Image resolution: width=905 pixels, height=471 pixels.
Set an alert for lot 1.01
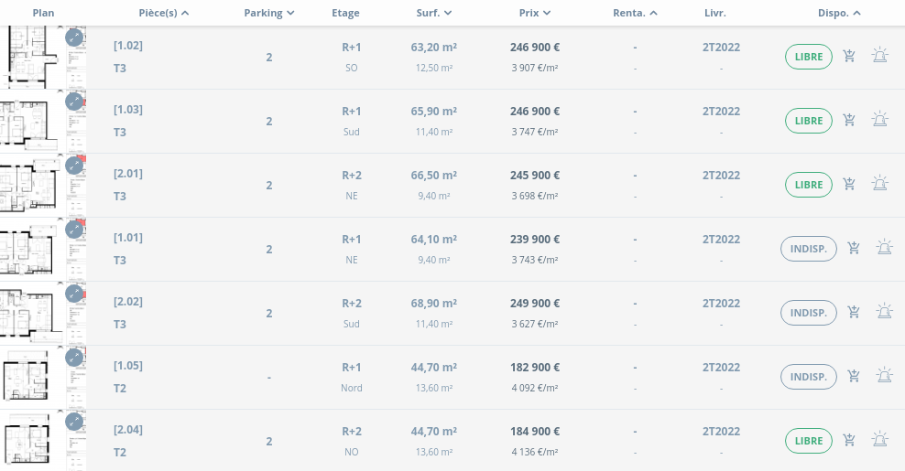pos(884,249)
